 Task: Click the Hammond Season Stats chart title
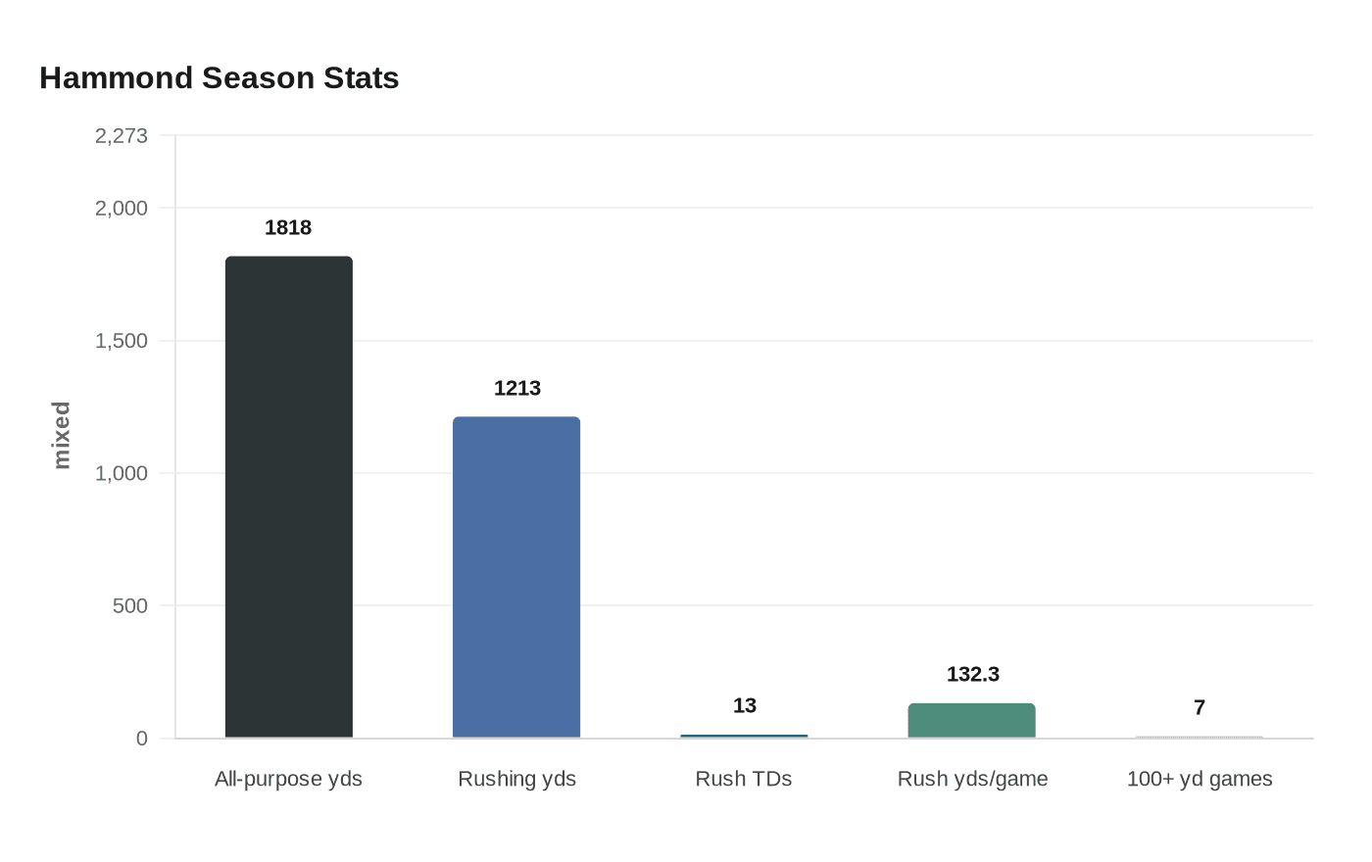coord(220,78)
